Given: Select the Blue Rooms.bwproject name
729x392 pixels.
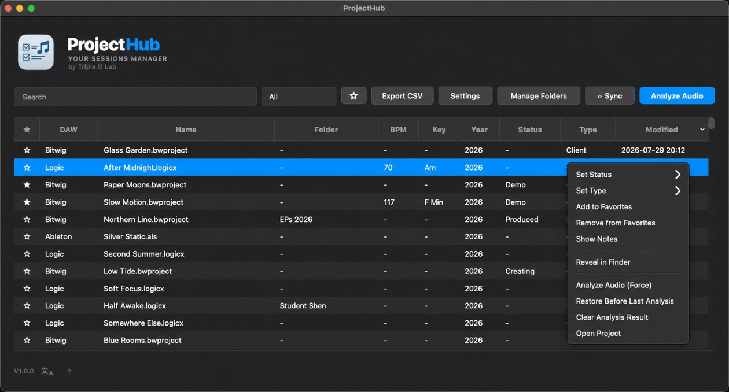Looking at the screenshot, I should (x=142, y=341).
